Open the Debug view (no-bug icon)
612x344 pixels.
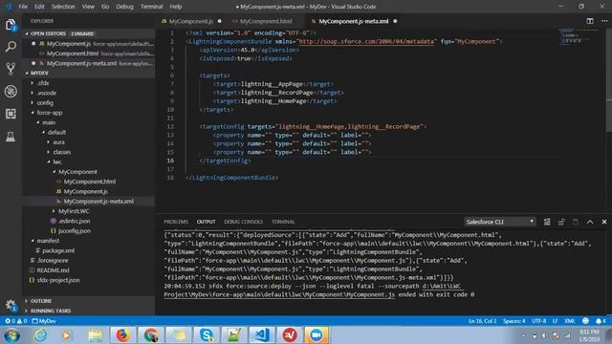11,92
